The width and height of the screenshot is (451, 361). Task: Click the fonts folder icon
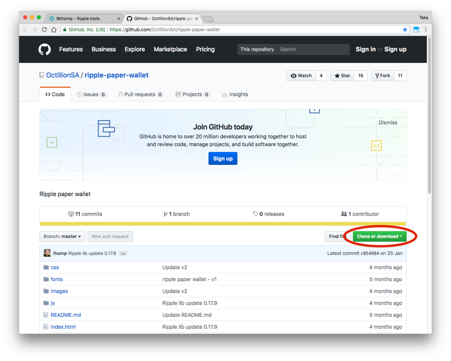46,279
